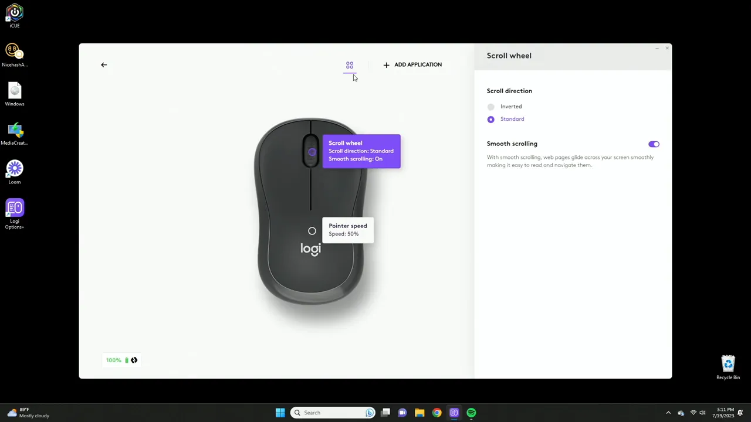Open the Windows Start menu
Screen dimensions: 751x422
coord(280,413)
